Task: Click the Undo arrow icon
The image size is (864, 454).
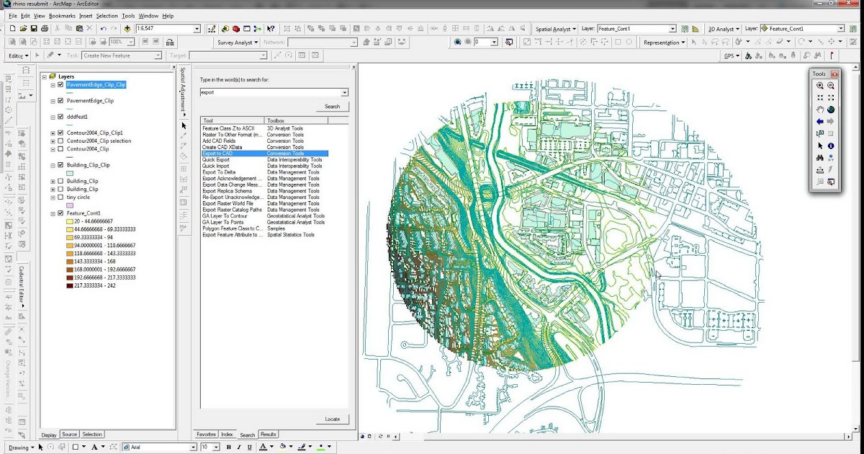Action: [x=104, y=29]
